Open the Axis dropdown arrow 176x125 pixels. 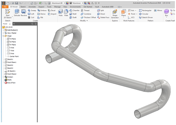pyautogui.click(x=136, y=11)
